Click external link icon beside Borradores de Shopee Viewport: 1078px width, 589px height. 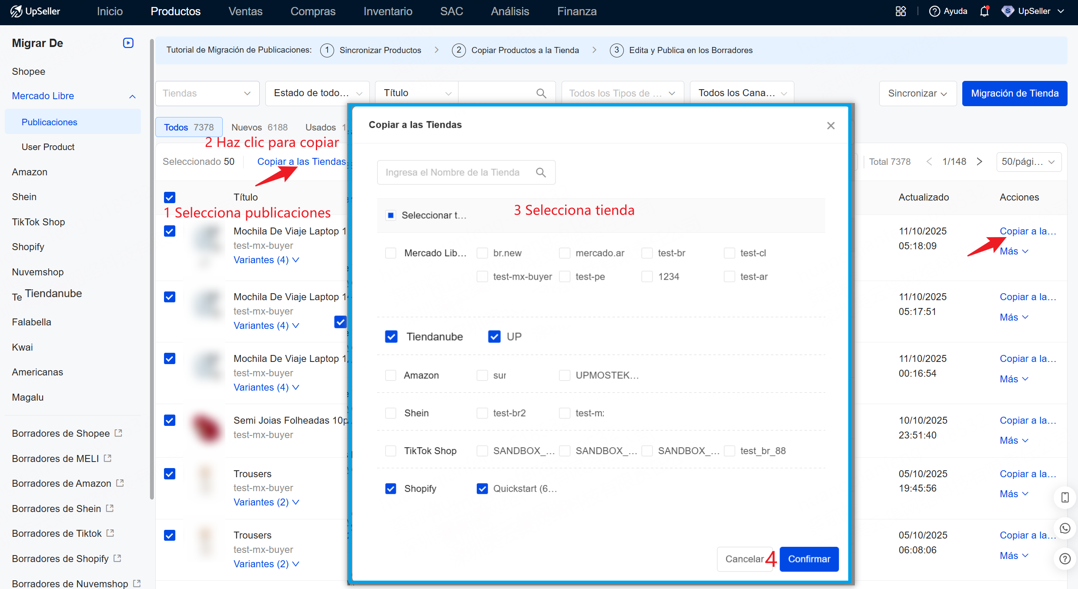click(x=118, y=433)
